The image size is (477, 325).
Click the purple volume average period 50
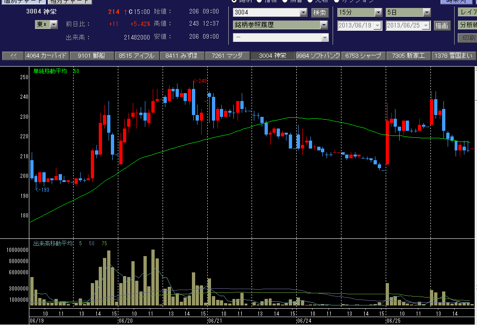point(92,244)
